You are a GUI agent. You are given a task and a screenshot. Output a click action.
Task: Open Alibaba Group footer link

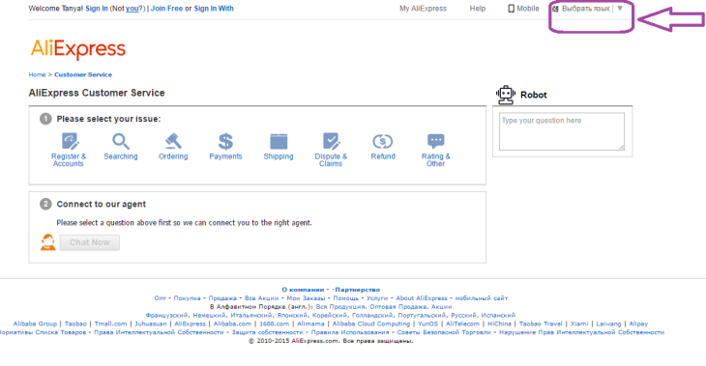coord(35,324)
